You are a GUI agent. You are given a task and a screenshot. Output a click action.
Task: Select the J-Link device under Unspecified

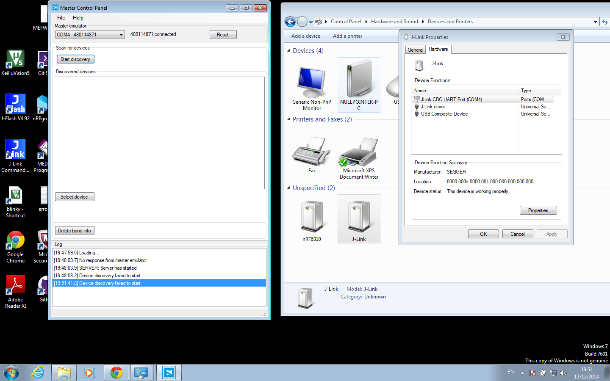[359, 219]
